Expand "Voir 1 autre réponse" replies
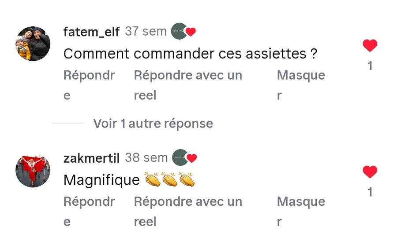 153,124
